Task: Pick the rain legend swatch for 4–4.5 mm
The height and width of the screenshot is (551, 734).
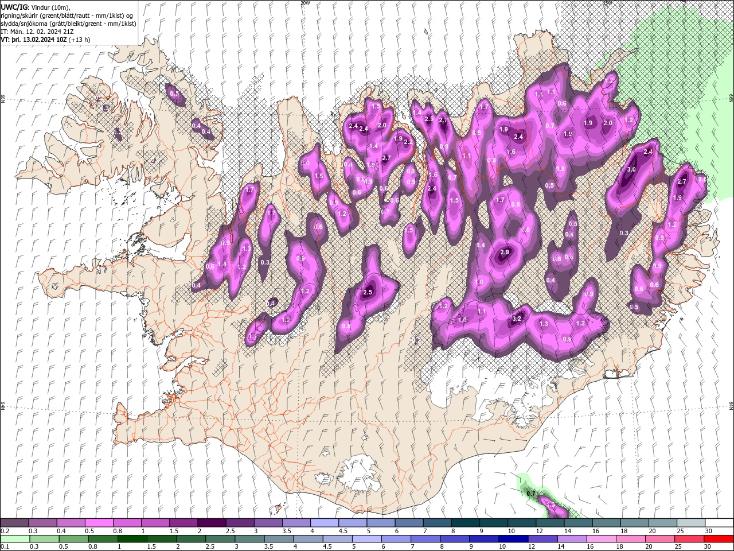Action: pos(309,539)
